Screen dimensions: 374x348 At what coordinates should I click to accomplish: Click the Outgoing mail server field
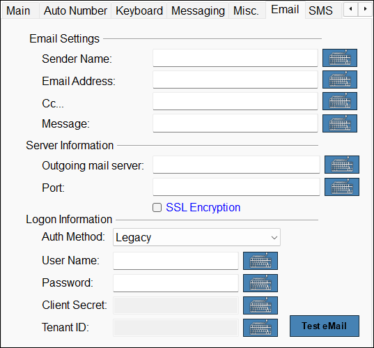click(x=236, y=165)
